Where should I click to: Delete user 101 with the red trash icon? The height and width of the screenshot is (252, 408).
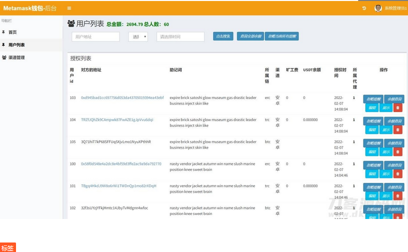tap(397, 196)
